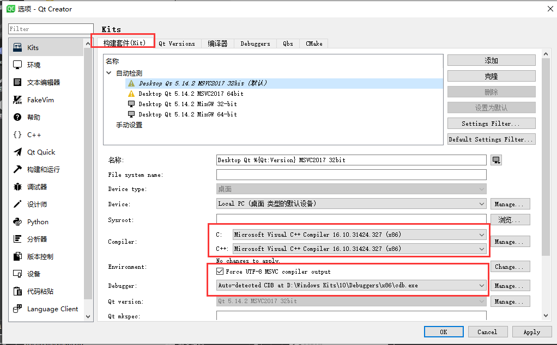Switch to the Qt Versions tab

click(x=177, y=44)
